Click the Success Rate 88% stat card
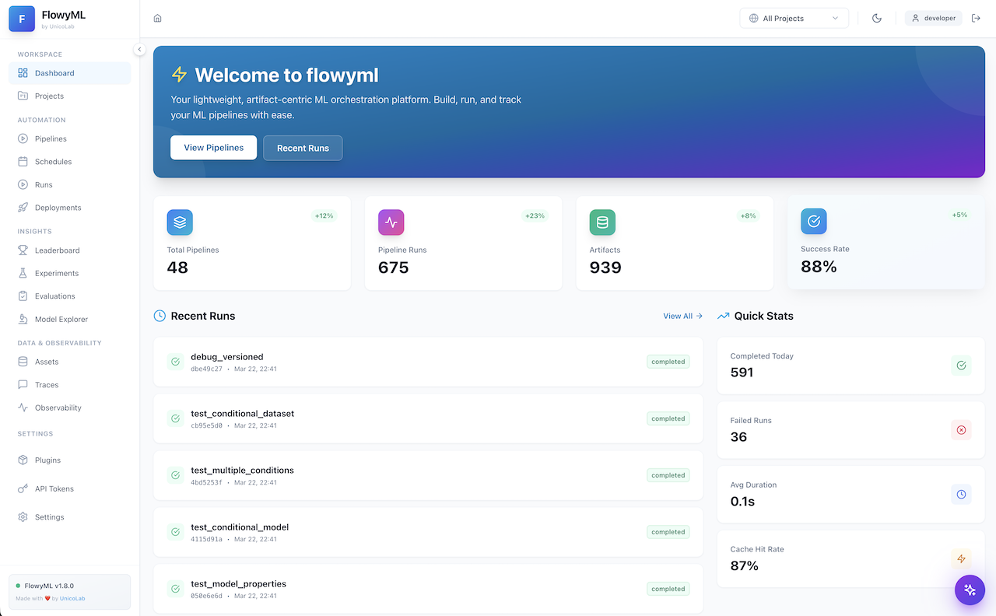This screenshot has height=616, width=996. [886, 243]
